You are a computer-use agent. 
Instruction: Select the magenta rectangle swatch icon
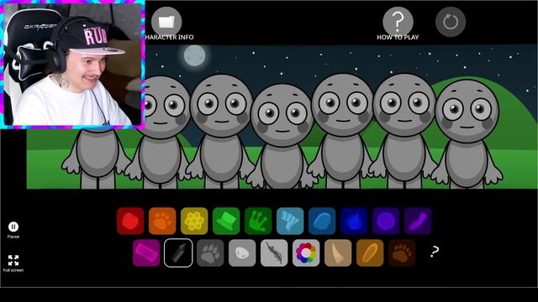[x=146, y=253]
